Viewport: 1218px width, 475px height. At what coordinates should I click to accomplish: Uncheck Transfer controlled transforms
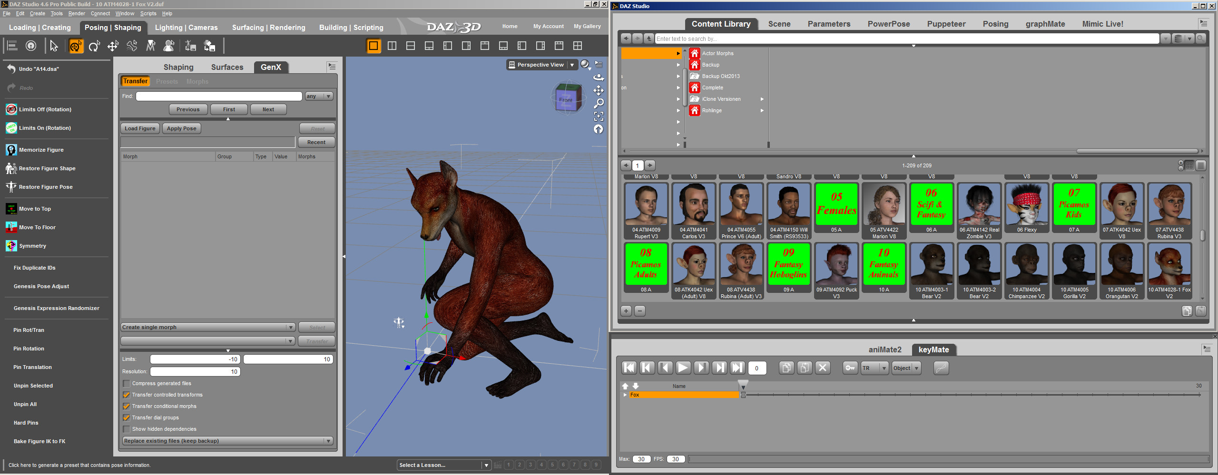[x=127, y=395]
